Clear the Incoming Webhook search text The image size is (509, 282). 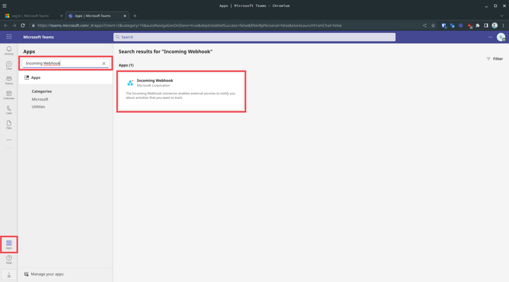104,64
